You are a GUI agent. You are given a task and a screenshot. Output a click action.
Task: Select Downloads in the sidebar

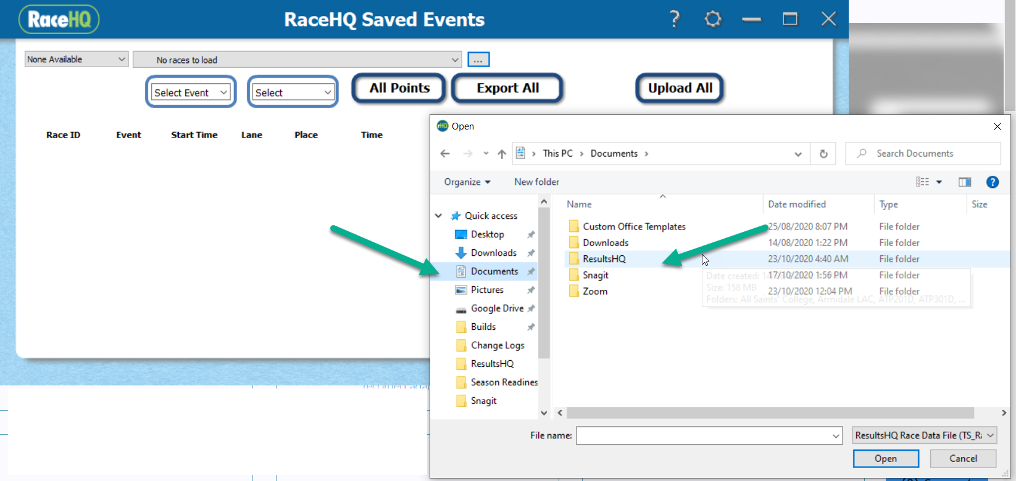click(x=493, y=253)
